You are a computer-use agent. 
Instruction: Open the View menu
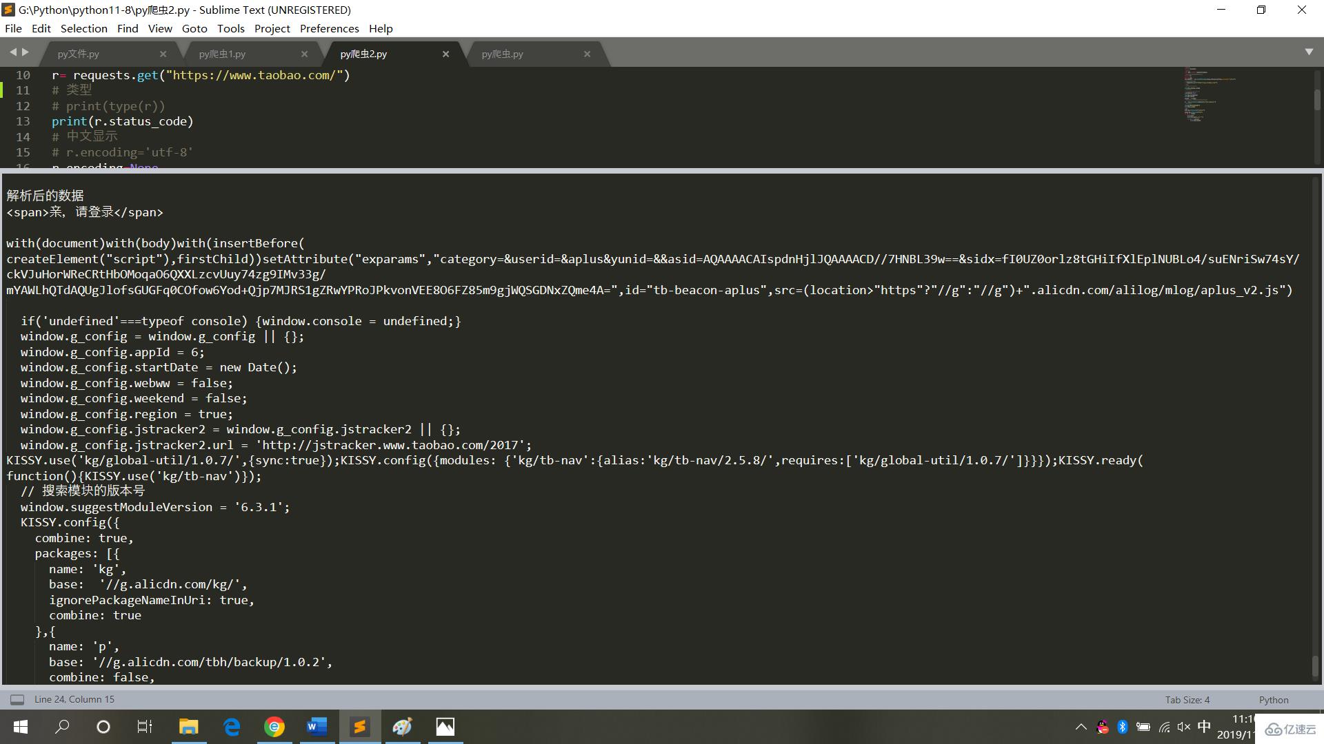tap(160, 28)
